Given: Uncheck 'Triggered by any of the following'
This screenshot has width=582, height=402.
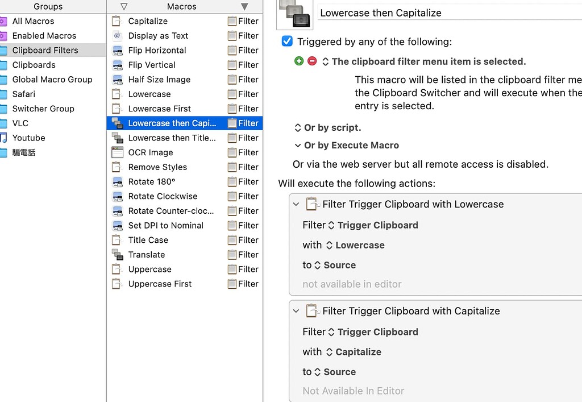Looking at the screenshot, I should (x=286, y=41).
